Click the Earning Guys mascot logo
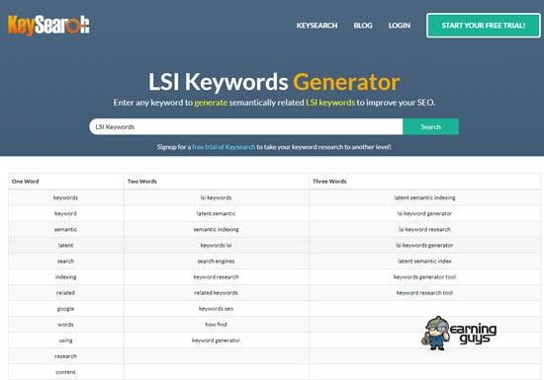544x380 pixels. tap(459, 334)
